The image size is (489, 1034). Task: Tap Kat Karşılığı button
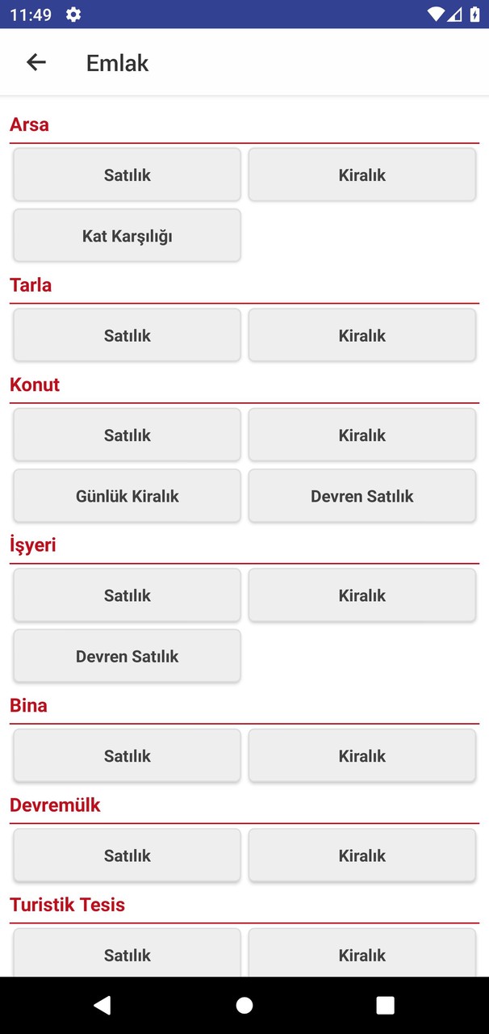127,236
